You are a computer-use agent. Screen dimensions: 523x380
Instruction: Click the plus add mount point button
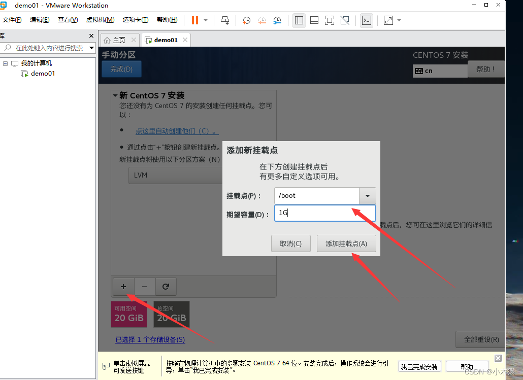pyautogui.click(x=123, y=287)
